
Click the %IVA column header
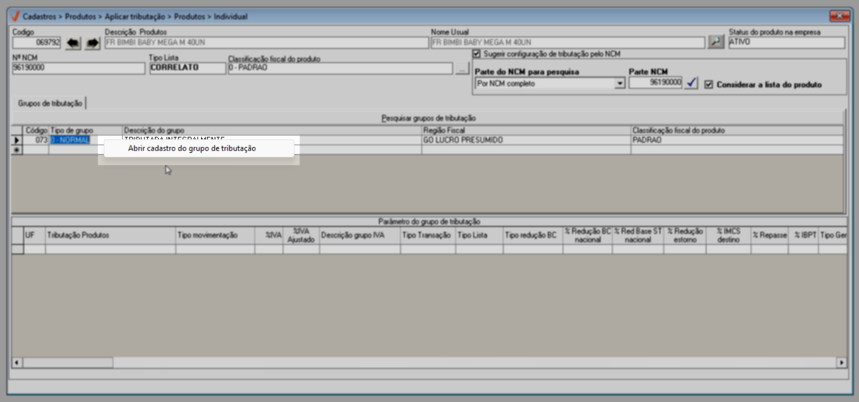(x=269, y=235)
